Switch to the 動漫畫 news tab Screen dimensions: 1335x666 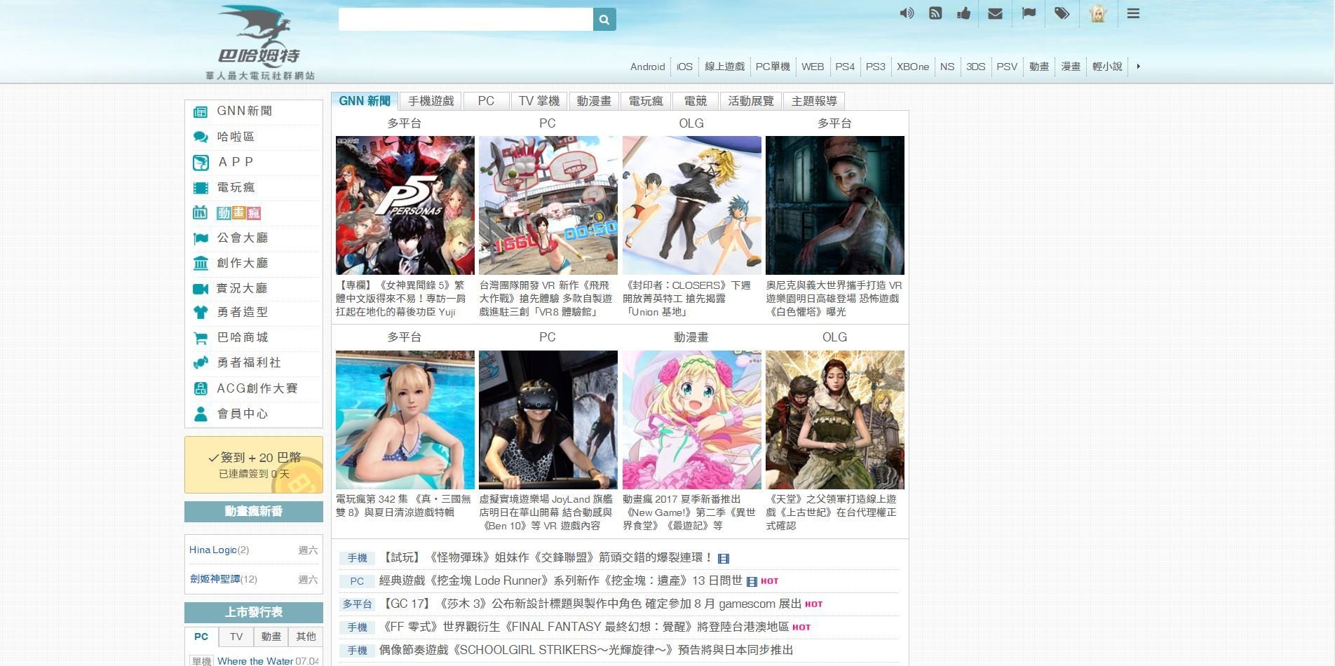[594, 101]
